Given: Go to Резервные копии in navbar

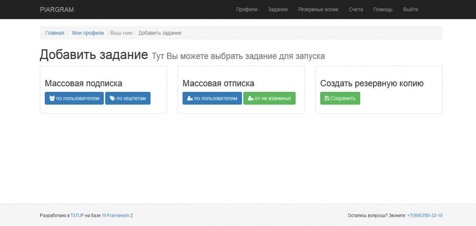Looking at the screenshot, I should [318, 9].
